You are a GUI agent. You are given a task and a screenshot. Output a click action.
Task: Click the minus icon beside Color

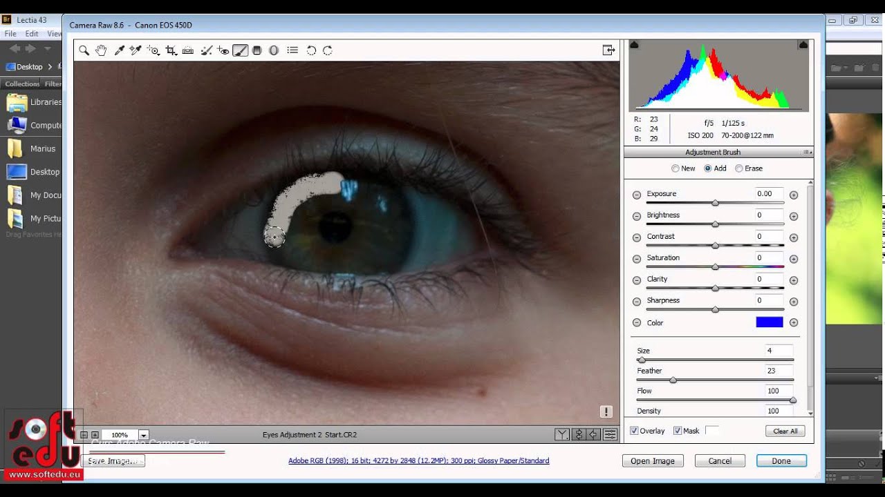pos(637,323)
